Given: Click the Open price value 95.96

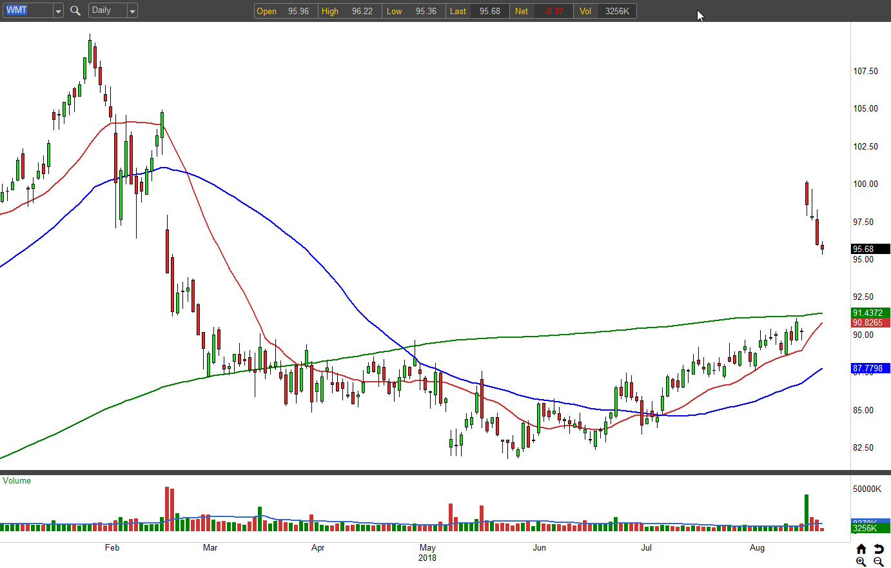Looking at the screenshot, I should click(299, 11).
